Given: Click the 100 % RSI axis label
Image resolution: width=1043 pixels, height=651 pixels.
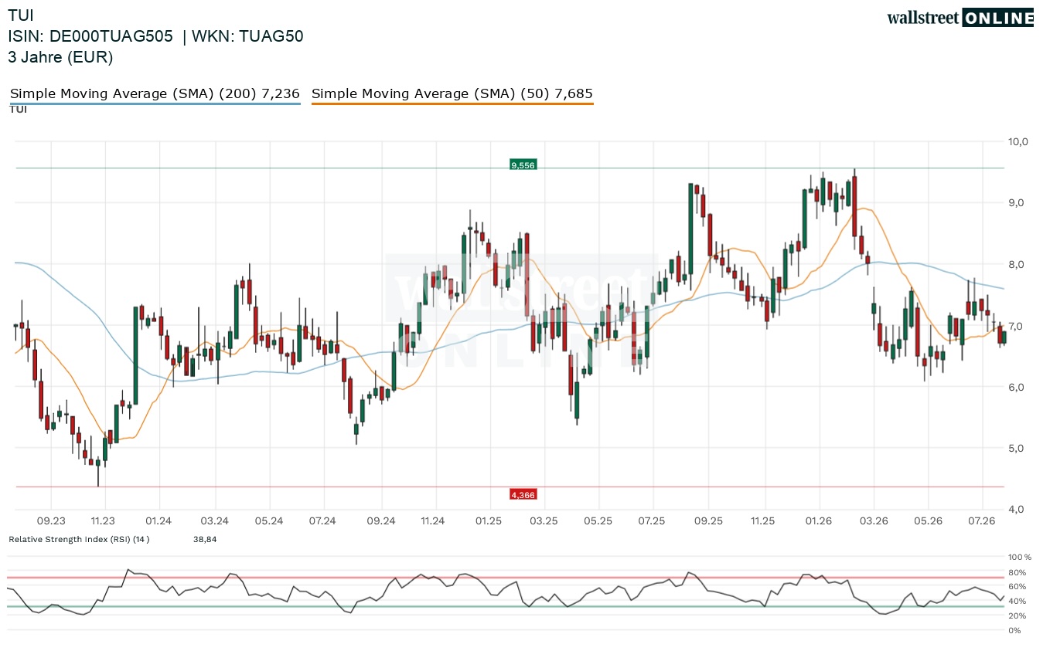Looking at the screenshot, I should 1020,557.
